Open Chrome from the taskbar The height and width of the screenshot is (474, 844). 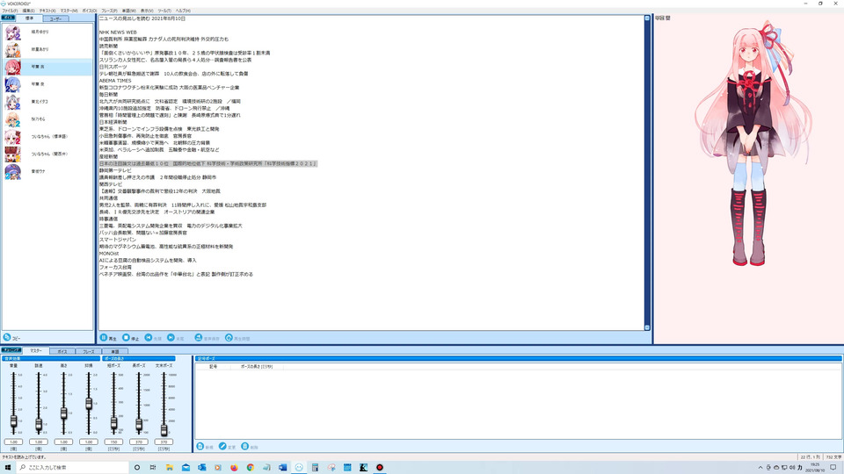[251, 468]
